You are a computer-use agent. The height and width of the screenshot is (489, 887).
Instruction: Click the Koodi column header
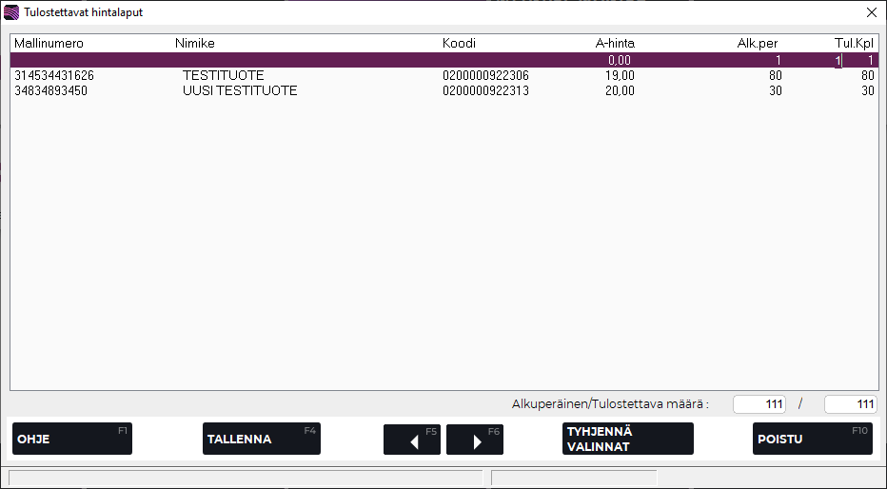point(459,44)
